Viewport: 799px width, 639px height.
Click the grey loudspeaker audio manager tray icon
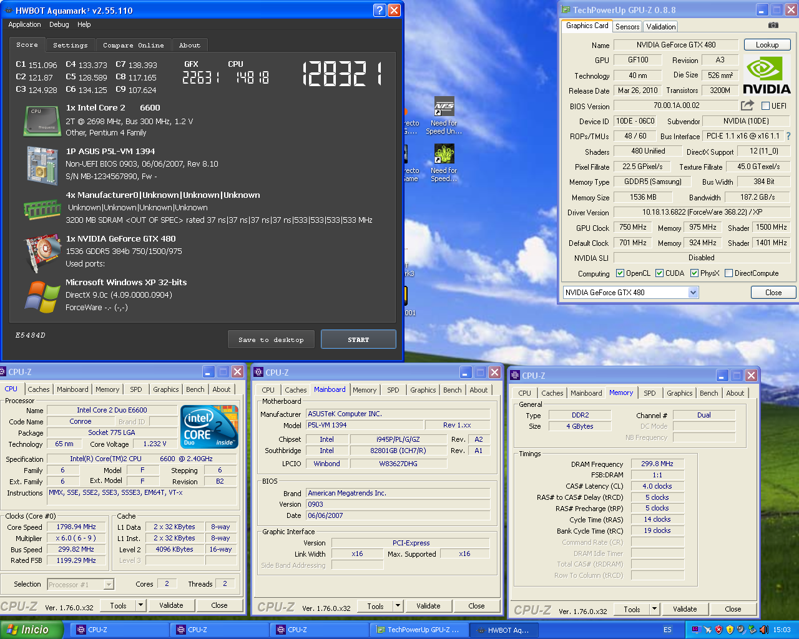[x=741, y=630]
